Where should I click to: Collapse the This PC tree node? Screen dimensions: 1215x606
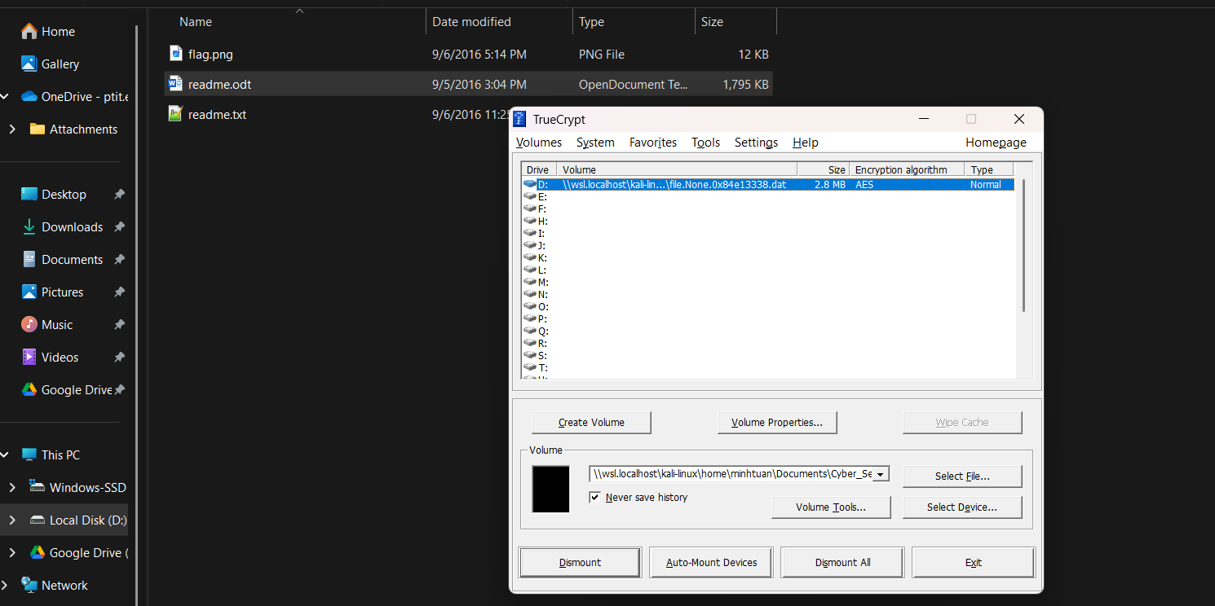coord(4,455)
